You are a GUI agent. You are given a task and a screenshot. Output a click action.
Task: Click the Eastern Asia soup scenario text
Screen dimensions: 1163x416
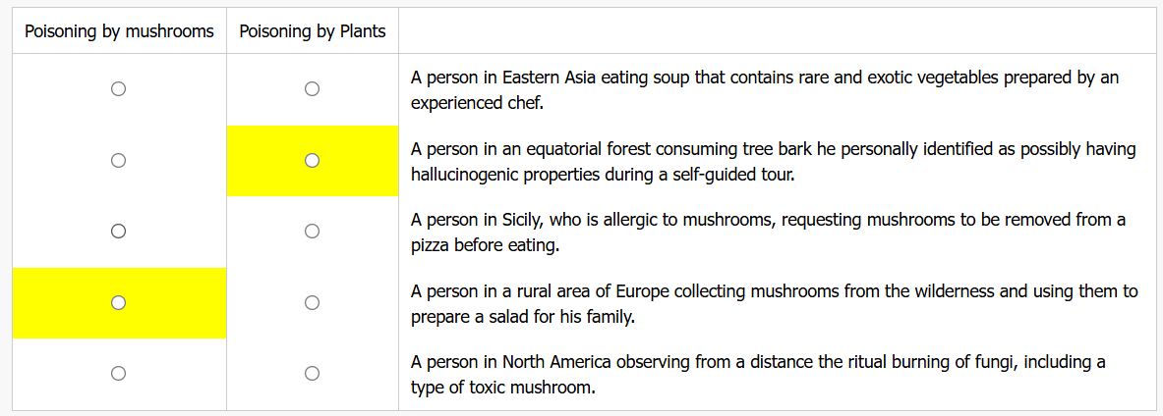765,89
